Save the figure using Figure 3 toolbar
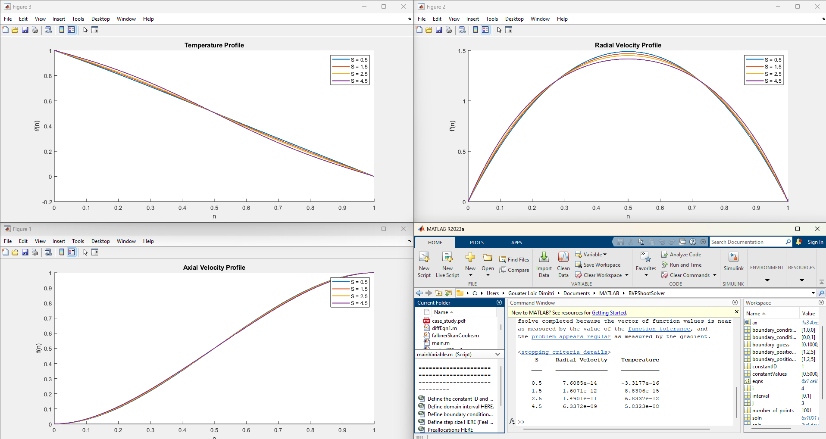This screenshot has width=826, height=439. 25,30
